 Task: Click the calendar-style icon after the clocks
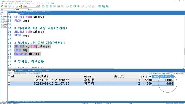(90, 6)
